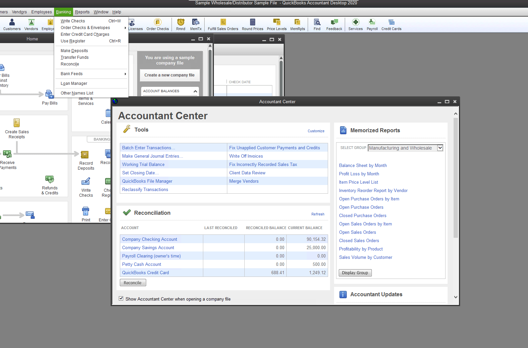This screenshot has width=528, height=348.
Task: Select Transfer Funds menu item
Action: tap(91, 57)
